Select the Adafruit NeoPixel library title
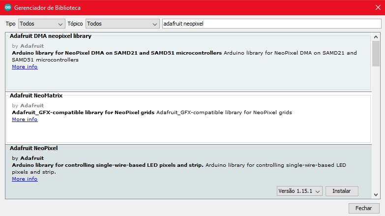The image size is (385, 216). (x=33, y=148)
